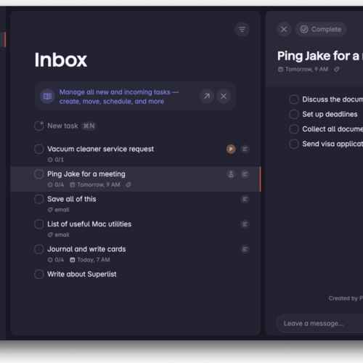Image resolution: width=363 pixels, height=363 pixels.
Task: Select the Journal and write cards title
Action: tap(86, 249)
